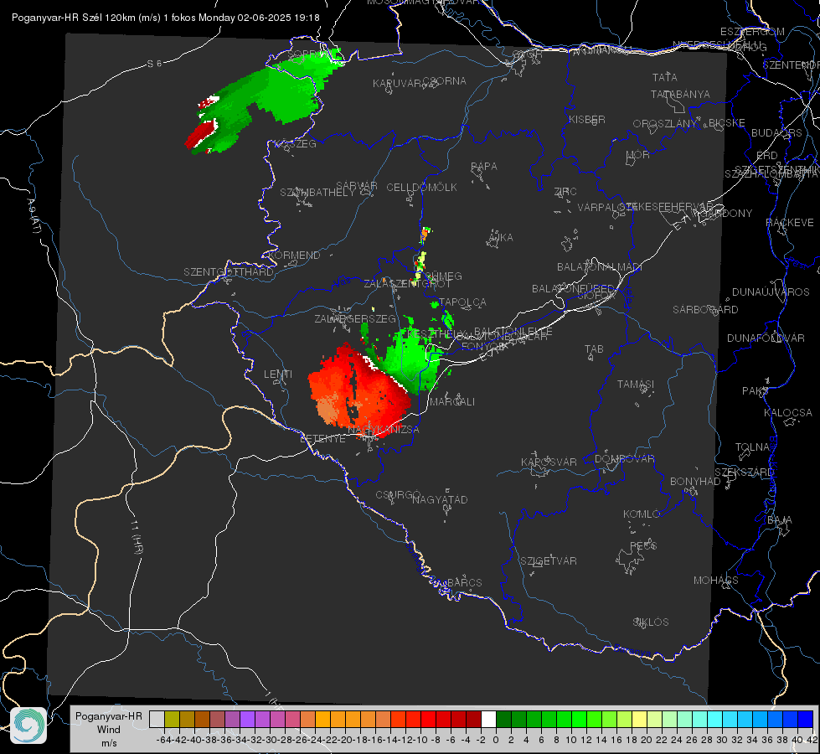Click the CSURGÓ label
The height and width of the screenshot is (754, 820).
398,494
